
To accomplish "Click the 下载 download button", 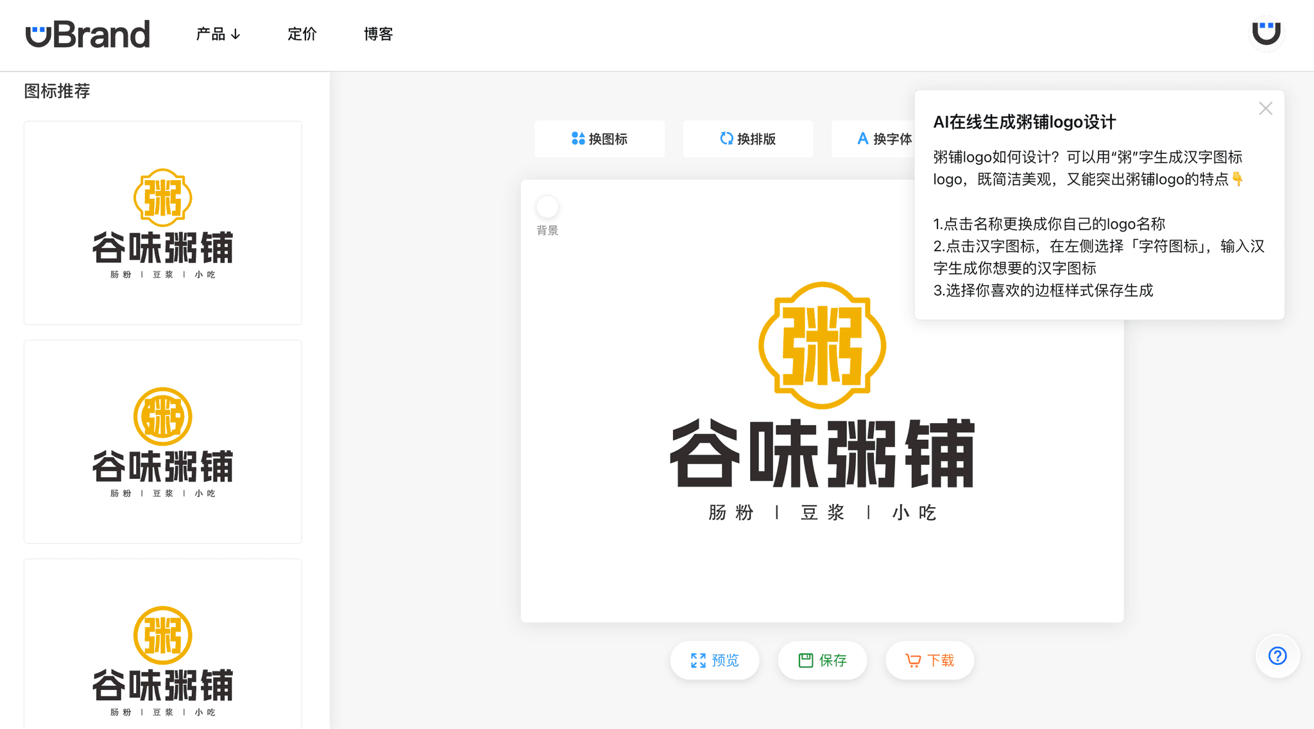I will pos(930,660).
